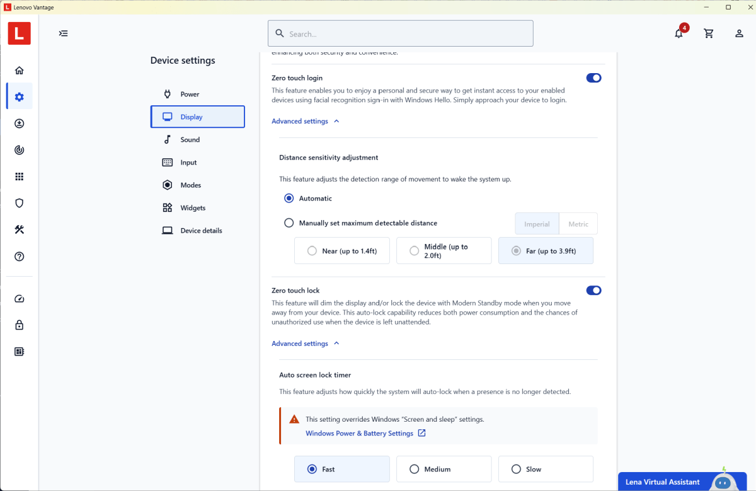Viewport: 756px width, 491px height.
Task: Open the user account profile icon
Action: [739, 33]
